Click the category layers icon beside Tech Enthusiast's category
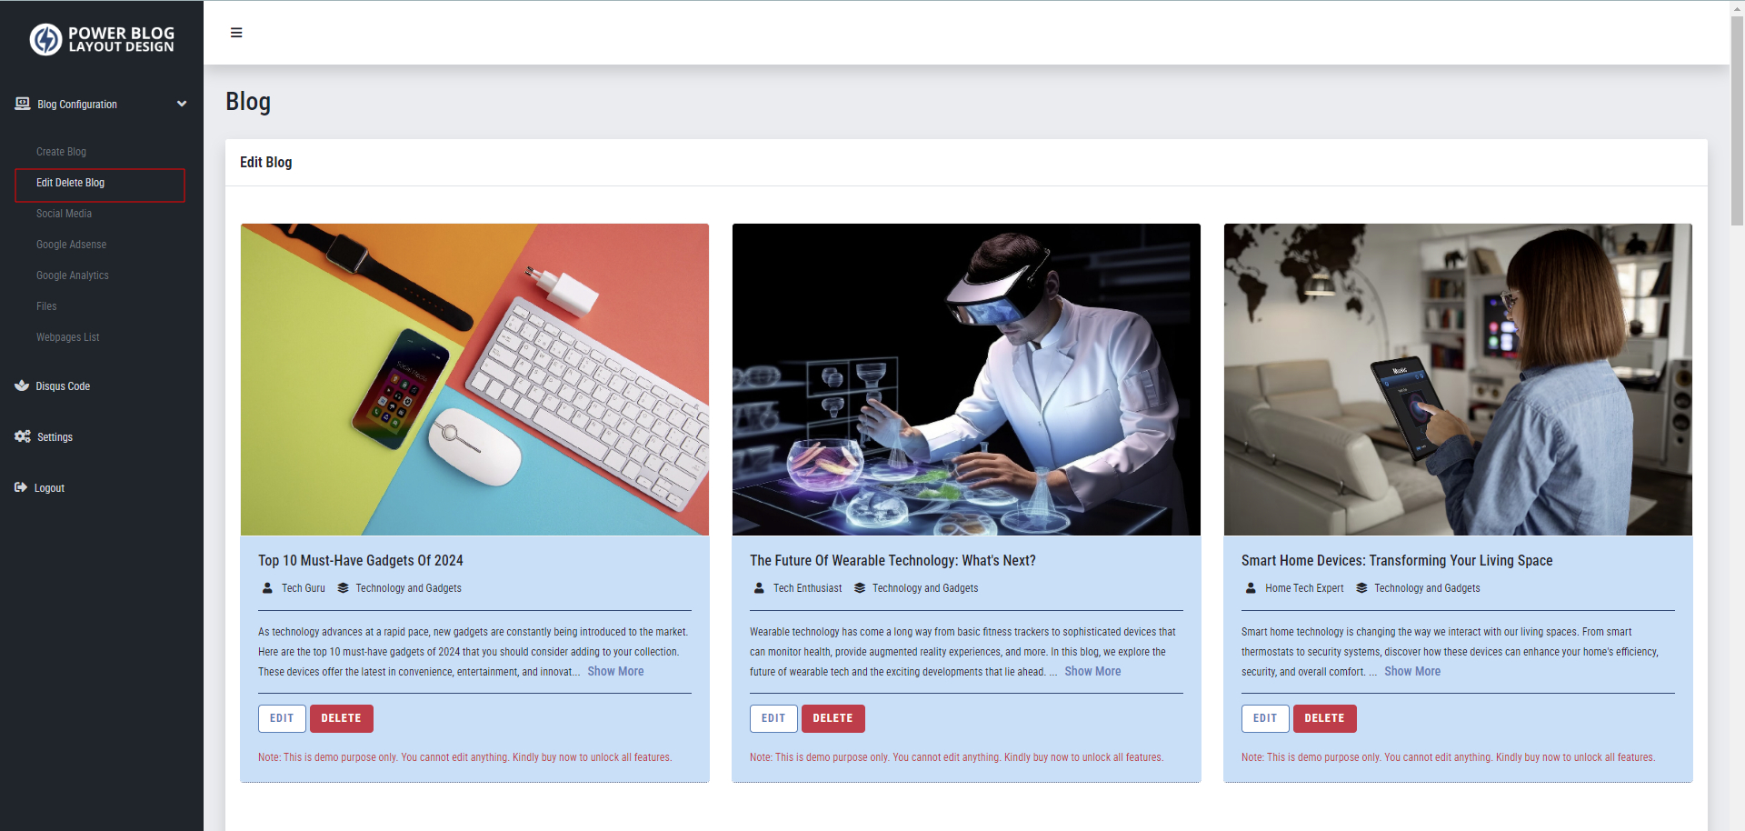The image size is (1745, 831). (x=859, y=588)
